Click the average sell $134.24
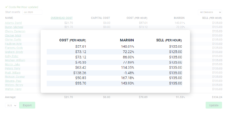 point(217,97)
